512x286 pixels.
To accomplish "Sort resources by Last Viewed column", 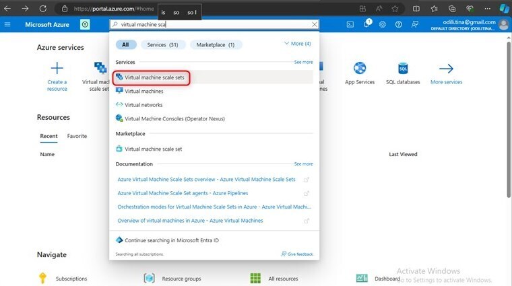I will coord(403,154).
